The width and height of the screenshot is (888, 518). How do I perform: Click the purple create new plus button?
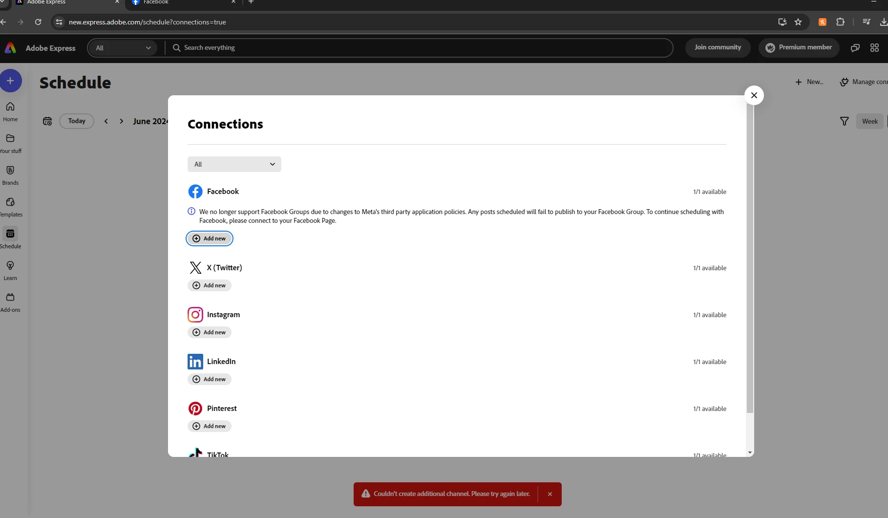pyautogui.click(x=10, y=81)
